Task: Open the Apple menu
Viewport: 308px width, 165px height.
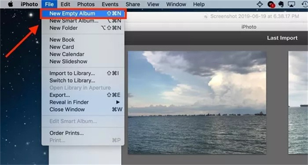Action: click(11, 4)
